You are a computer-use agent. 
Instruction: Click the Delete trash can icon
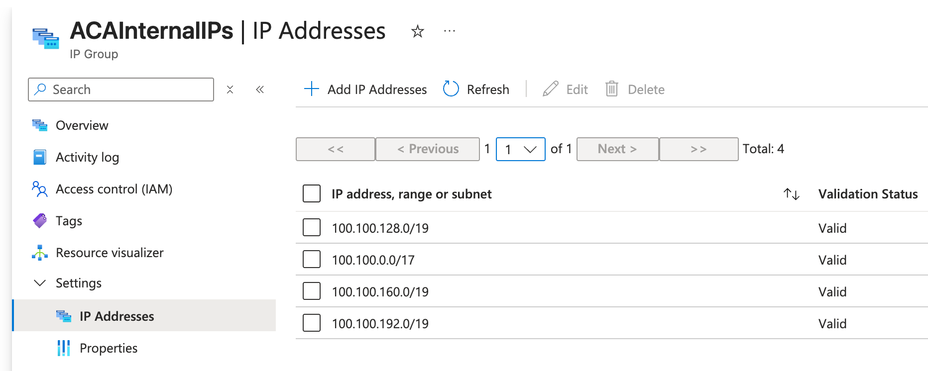tap(611, 89)
